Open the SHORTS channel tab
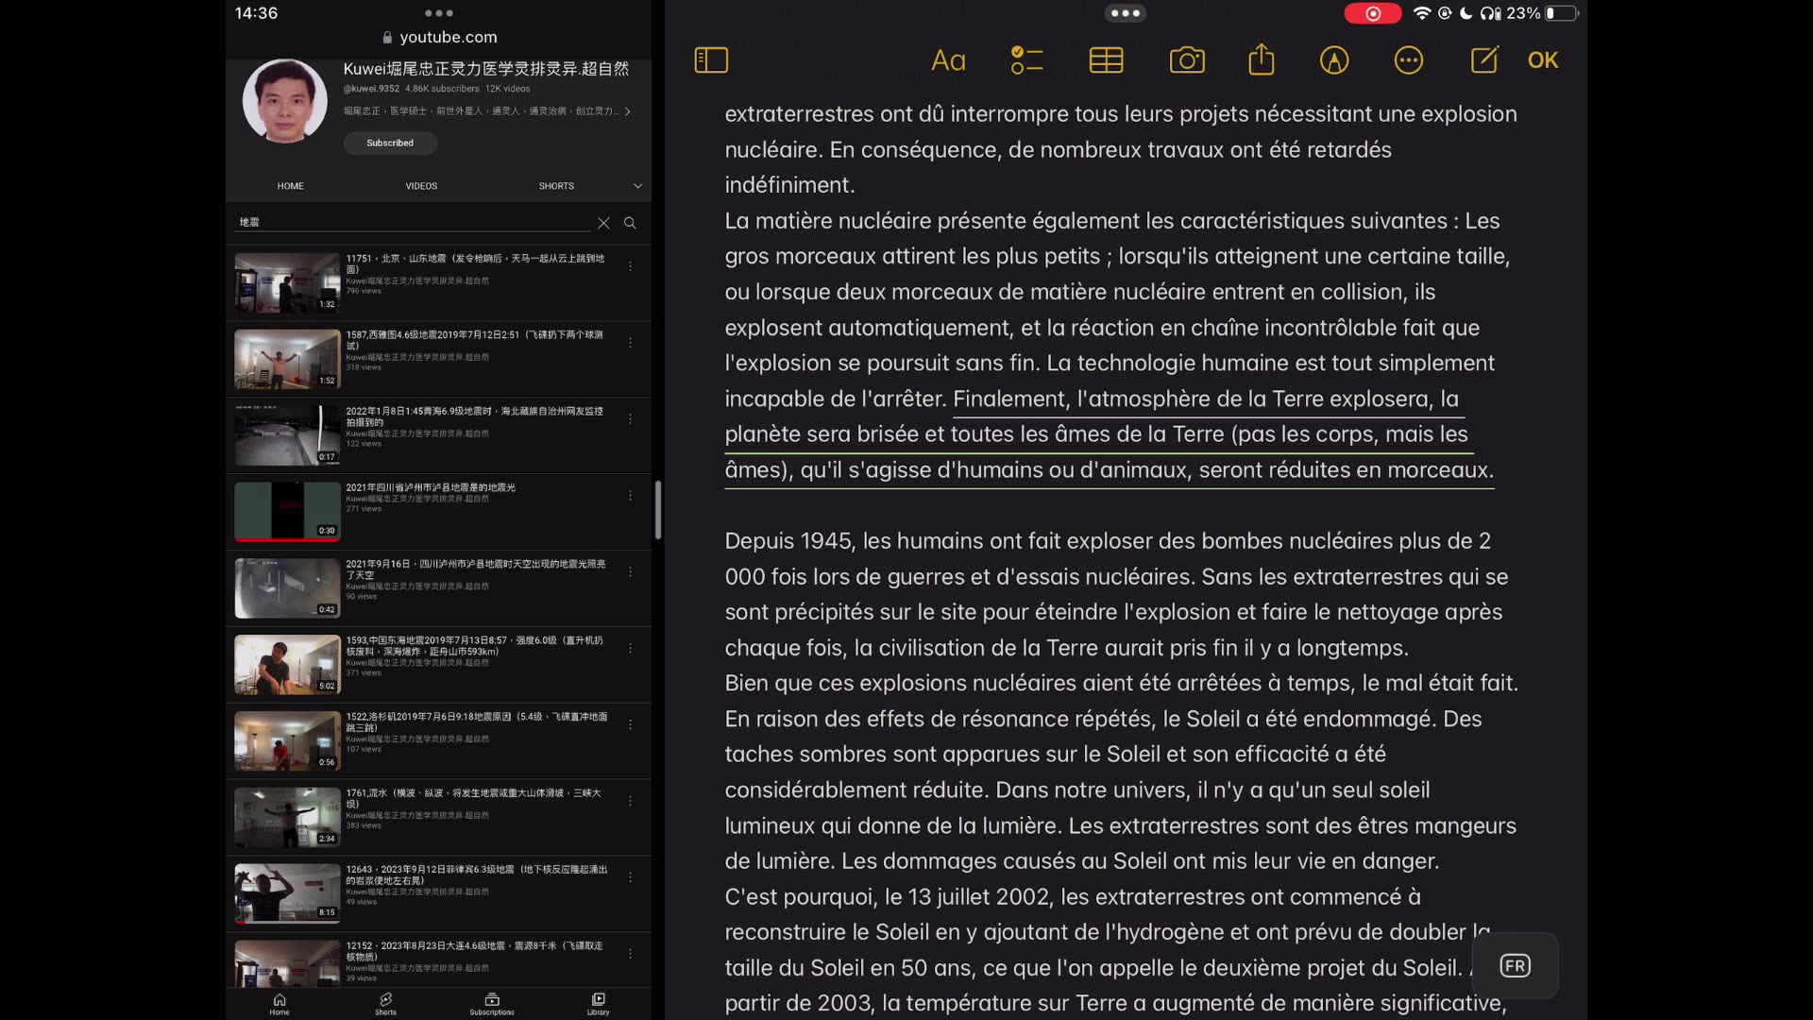 click(x=556, y=186)
